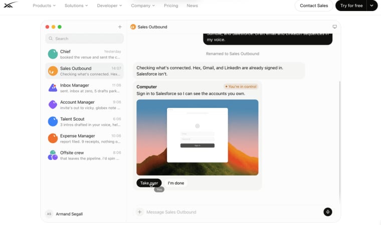
Task: Open the Expense Manager conversation
Action: [84, 138]
